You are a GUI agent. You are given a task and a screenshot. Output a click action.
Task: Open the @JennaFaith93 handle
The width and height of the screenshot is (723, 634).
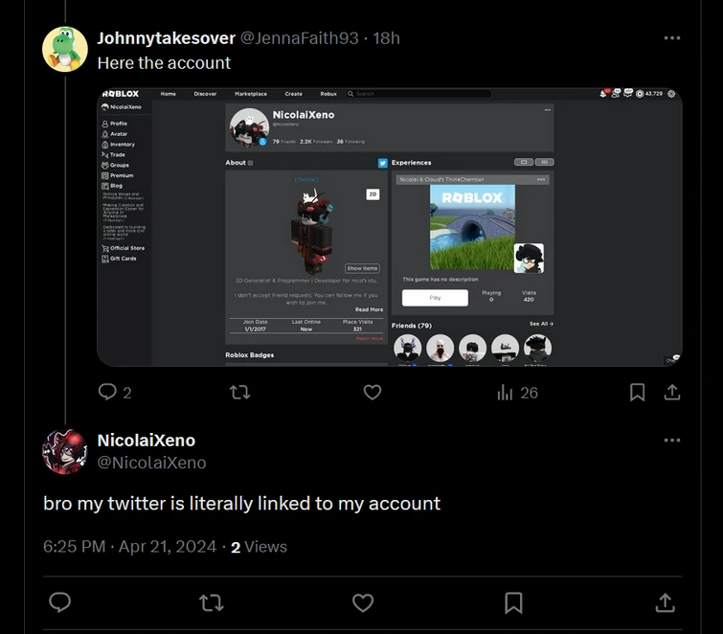tap(299, 37)
